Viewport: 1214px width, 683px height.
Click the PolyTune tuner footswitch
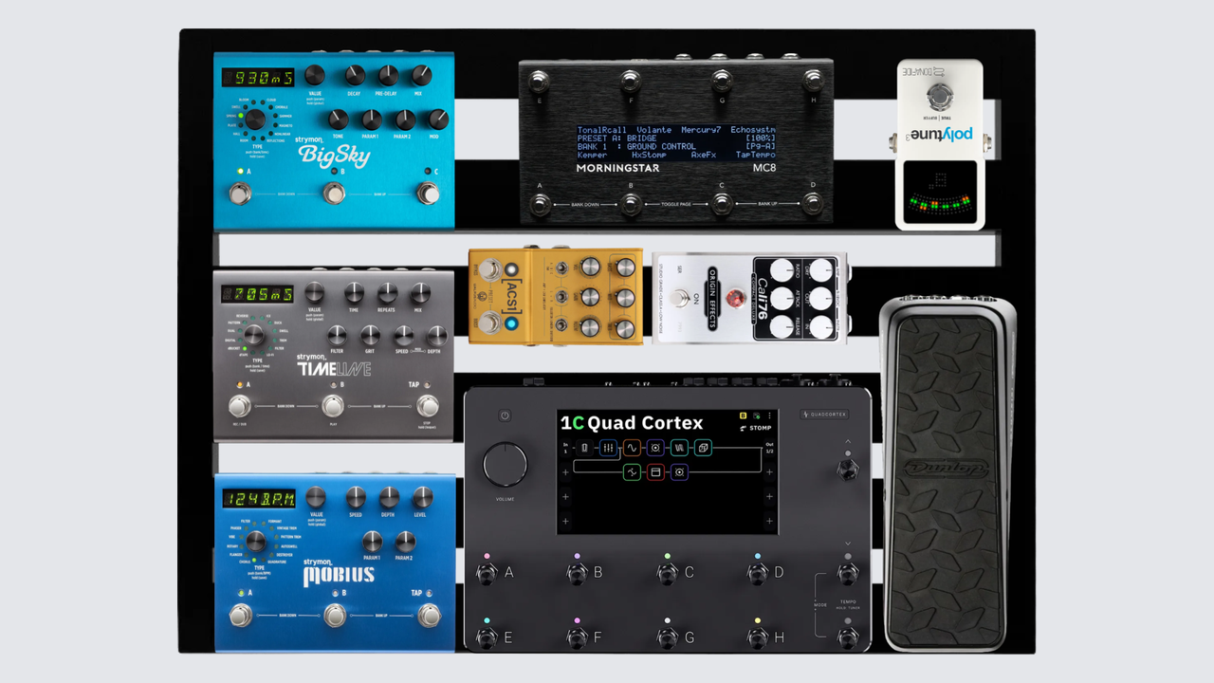coord(940,96)
